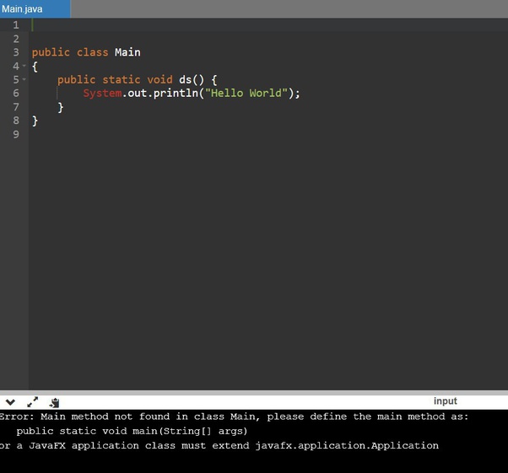Collapse the code fold at line 4
The height and width of the screenshot is (473, 508).
24,66
